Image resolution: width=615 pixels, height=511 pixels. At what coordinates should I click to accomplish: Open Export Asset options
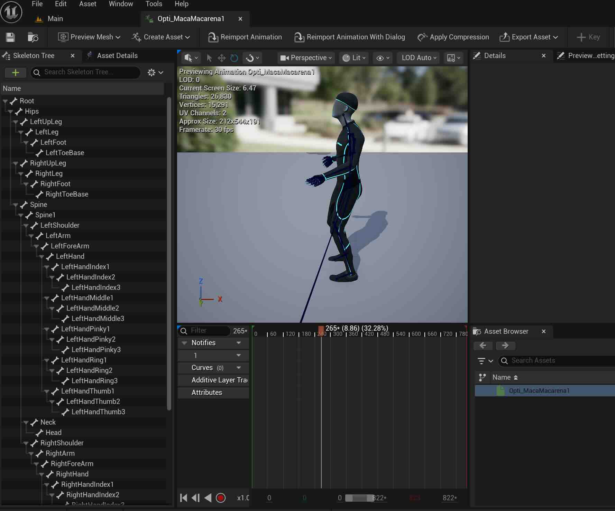click(x=529, y=37)
